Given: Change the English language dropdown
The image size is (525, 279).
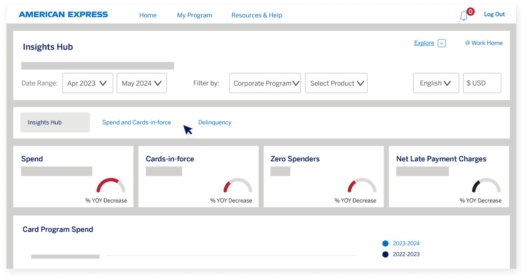Looking at the screenshot, I should coord(436,83).
